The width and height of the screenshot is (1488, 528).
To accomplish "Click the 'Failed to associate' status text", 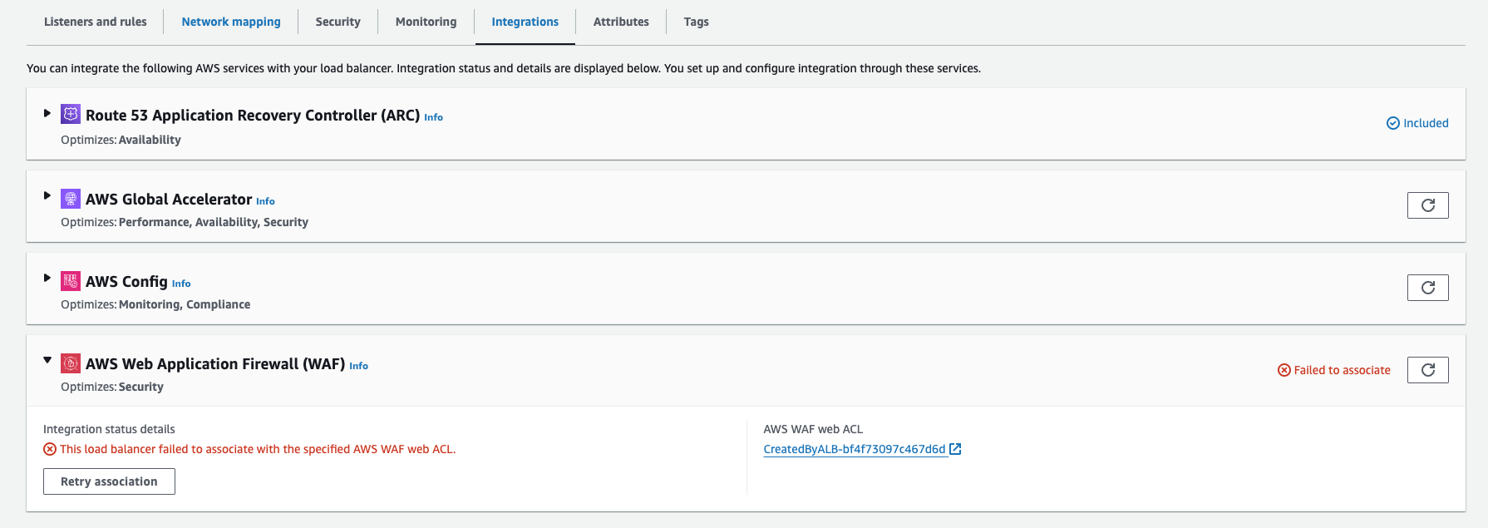I will [x=1342, y=370].
